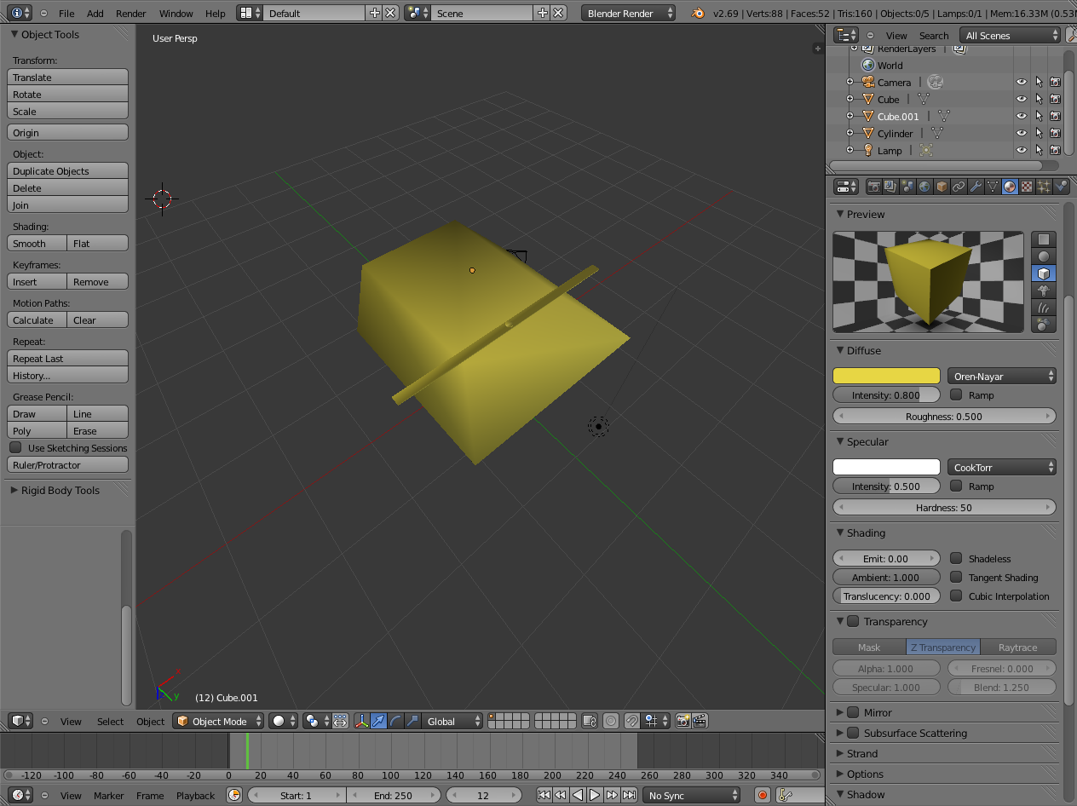Jump to the last frame of the timeline

point(629,795)
